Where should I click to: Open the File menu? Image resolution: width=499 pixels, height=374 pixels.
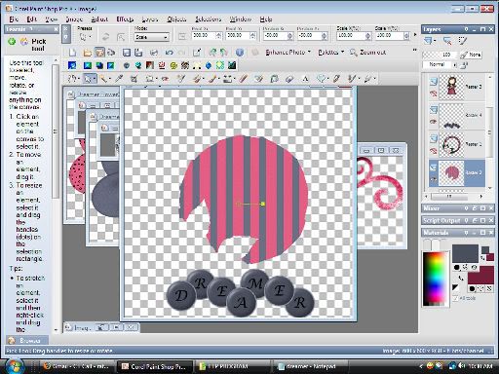(x=14, y=19)
